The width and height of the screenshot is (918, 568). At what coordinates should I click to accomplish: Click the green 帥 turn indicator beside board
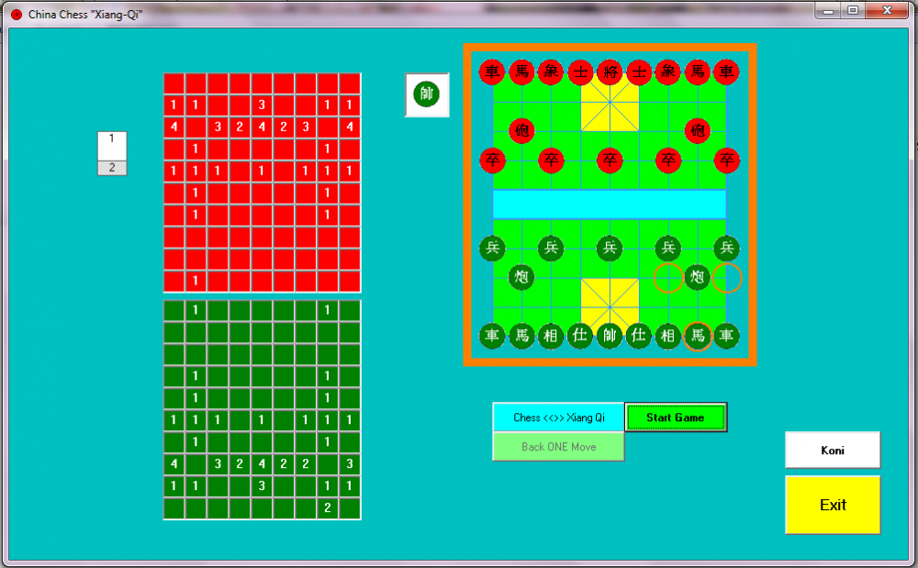pyautogui.click(x=427, y=95)
